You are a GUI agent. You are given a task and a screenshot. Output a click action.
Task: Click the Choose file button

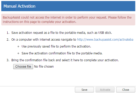(x=23, y=67)
